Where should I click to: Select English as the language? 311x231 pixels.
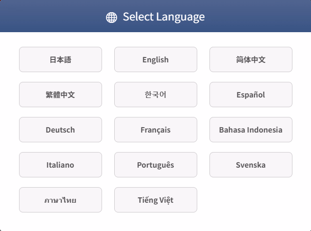(x=156, y=59)
